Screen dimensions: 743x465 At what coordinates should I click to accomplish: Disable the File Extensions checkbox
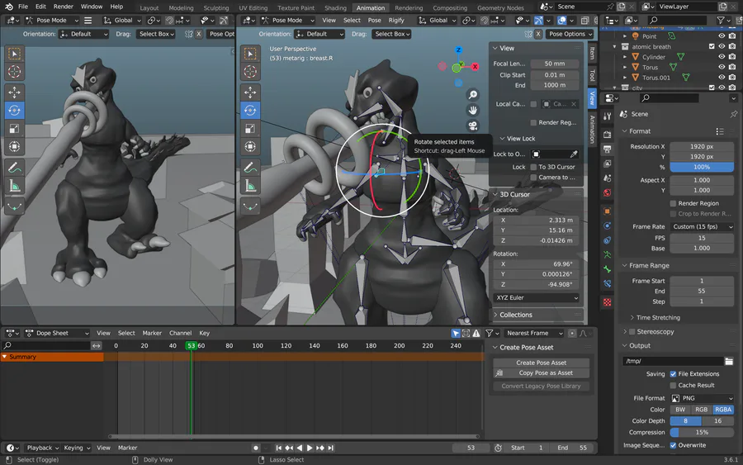click(x=673, y=374)
